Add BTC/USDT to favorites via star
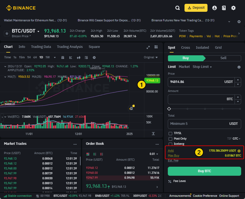The image size is (245, 199). [7, 33]
